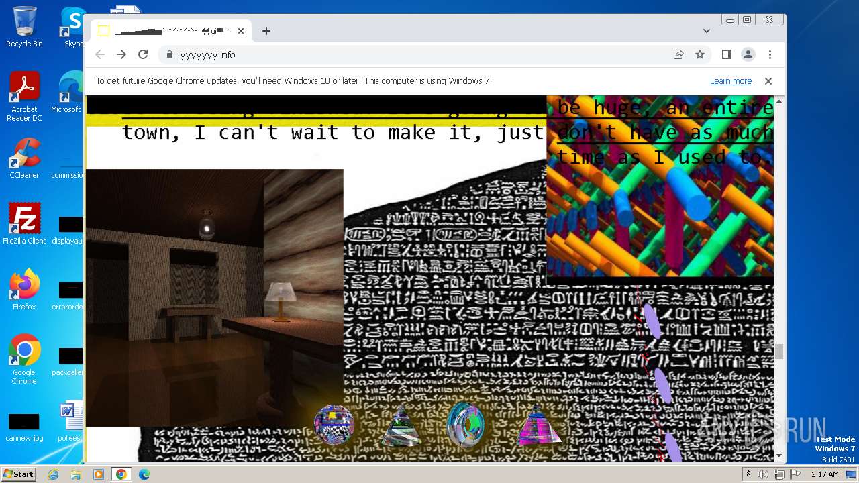Click the 2:17 AM taskbar clock
Screen dimensions: 859x483
tap(825, 474)
